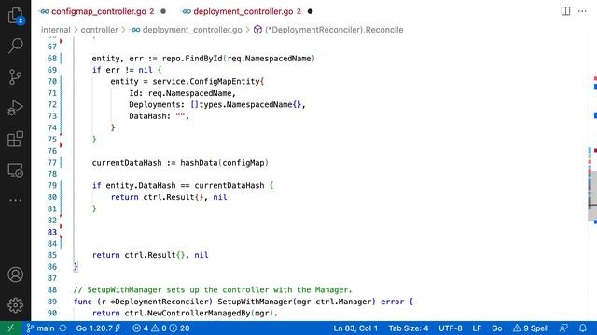Image resolution: width=597 pixels, height=335 pixels.
Task: Change end of line sequence LF
Action: point(477,328)
